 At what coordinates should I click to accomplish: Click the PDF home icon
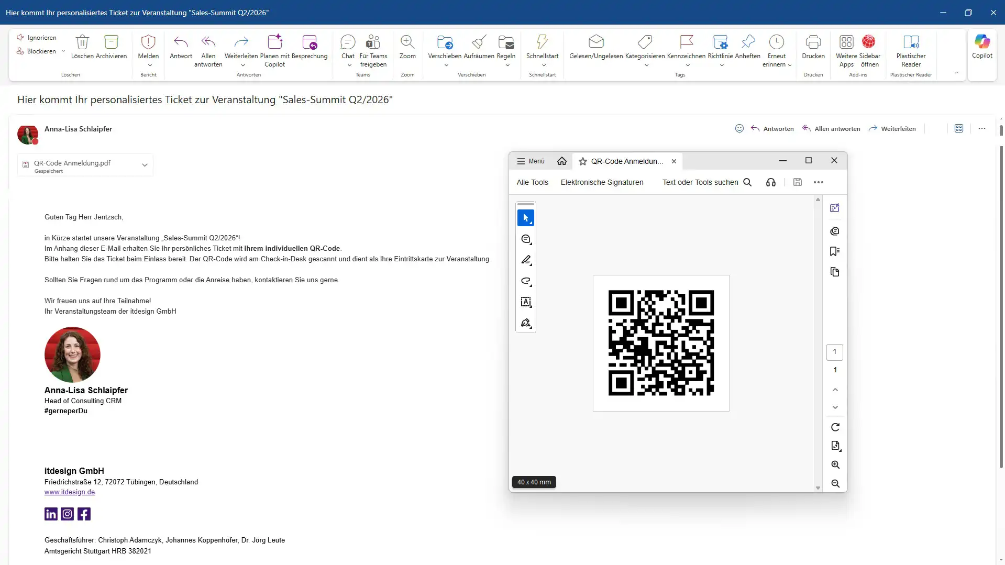[562, 161]
